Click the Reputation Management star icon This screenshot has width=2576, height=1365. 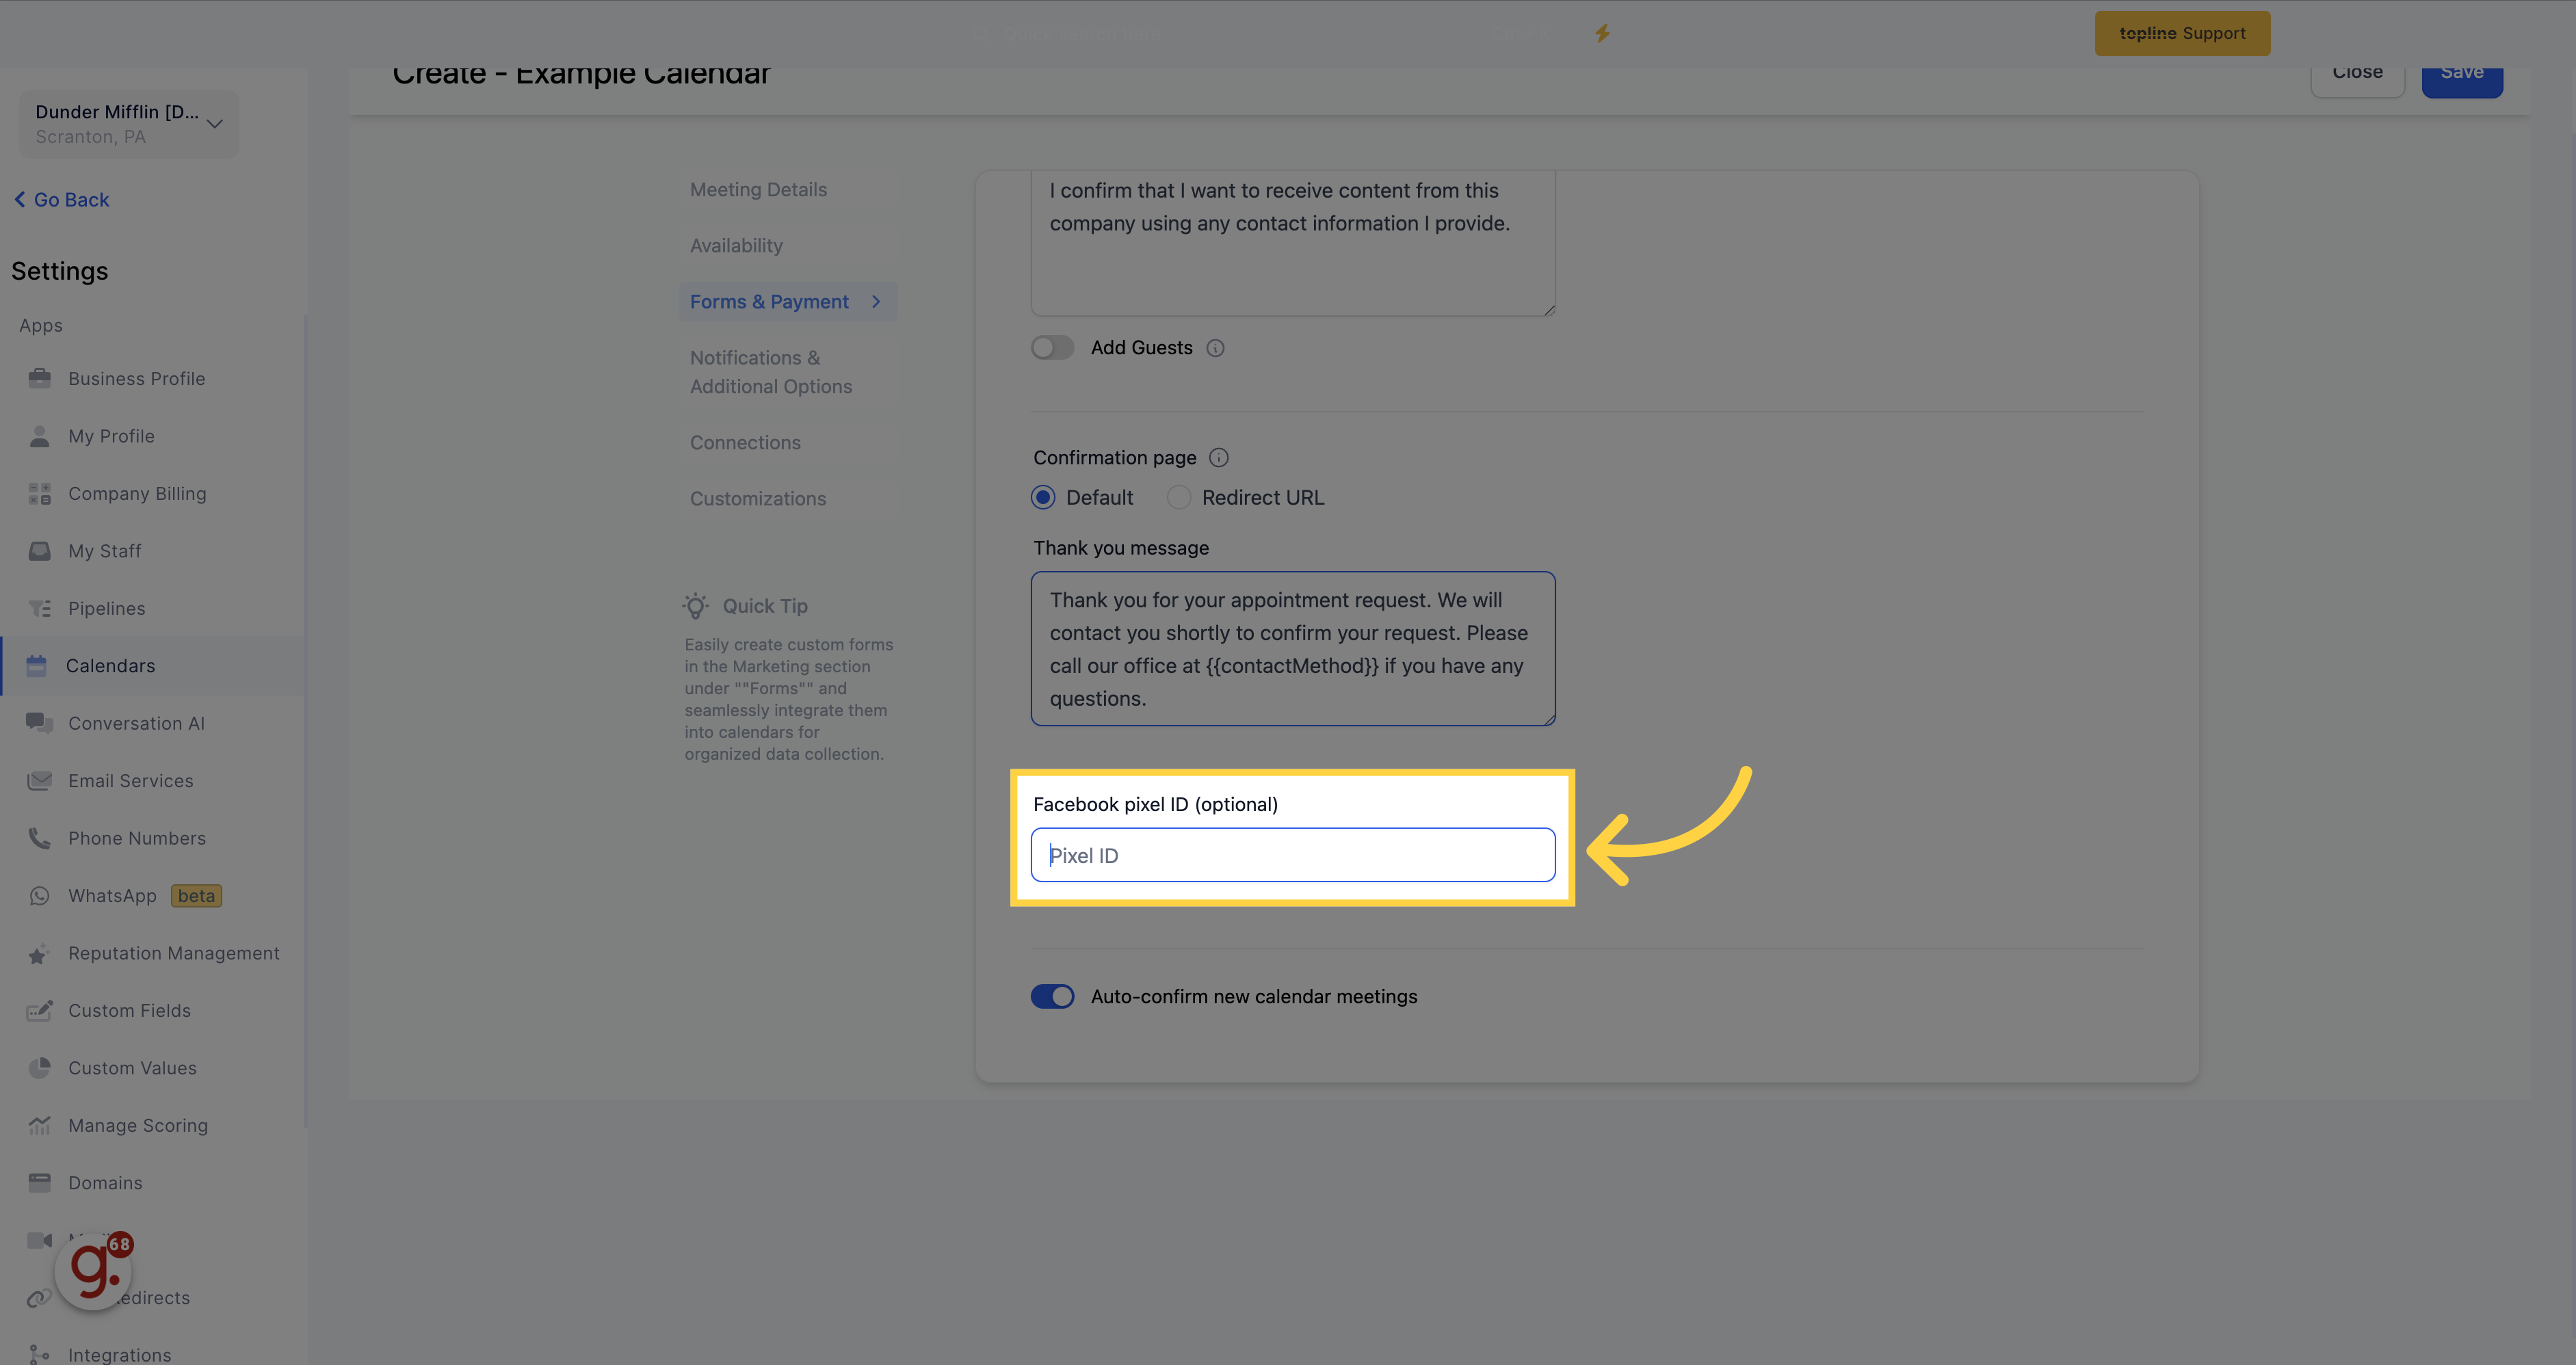tap(39, 953)
